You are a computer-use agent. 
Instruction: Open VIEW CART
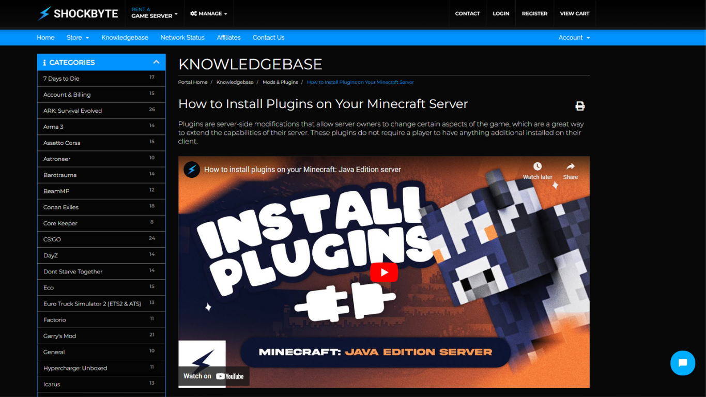[575, 13]
